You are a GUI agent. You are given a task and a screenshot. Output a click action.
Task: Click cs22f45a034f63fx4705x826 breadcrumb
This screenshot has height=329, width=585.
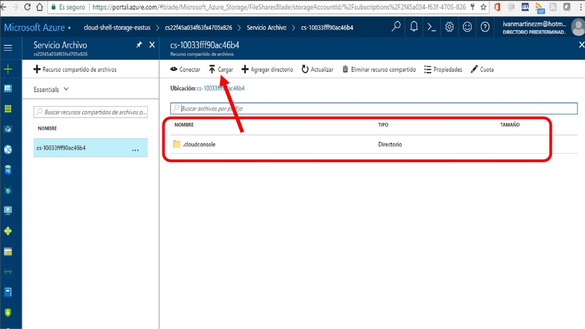click(198, 27)
